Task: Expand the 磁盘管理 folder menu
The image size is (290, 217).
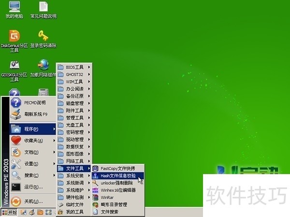Action: [x=74, y=103]
